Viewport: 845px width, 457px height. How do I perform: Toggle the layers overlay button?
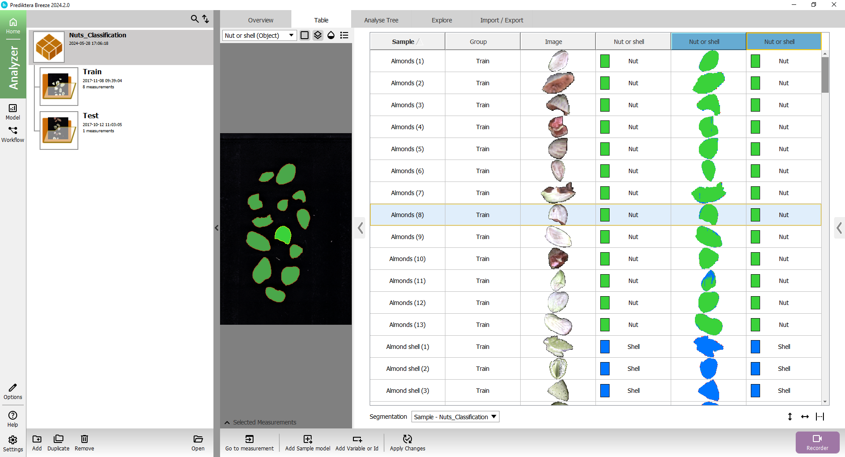tap(318, 35)
